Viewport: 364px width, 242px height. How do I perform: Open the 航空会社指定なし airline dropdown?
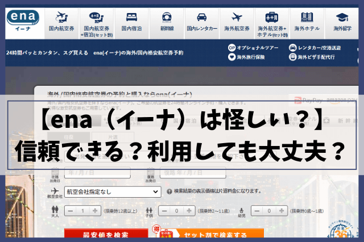tap(113, 192)
